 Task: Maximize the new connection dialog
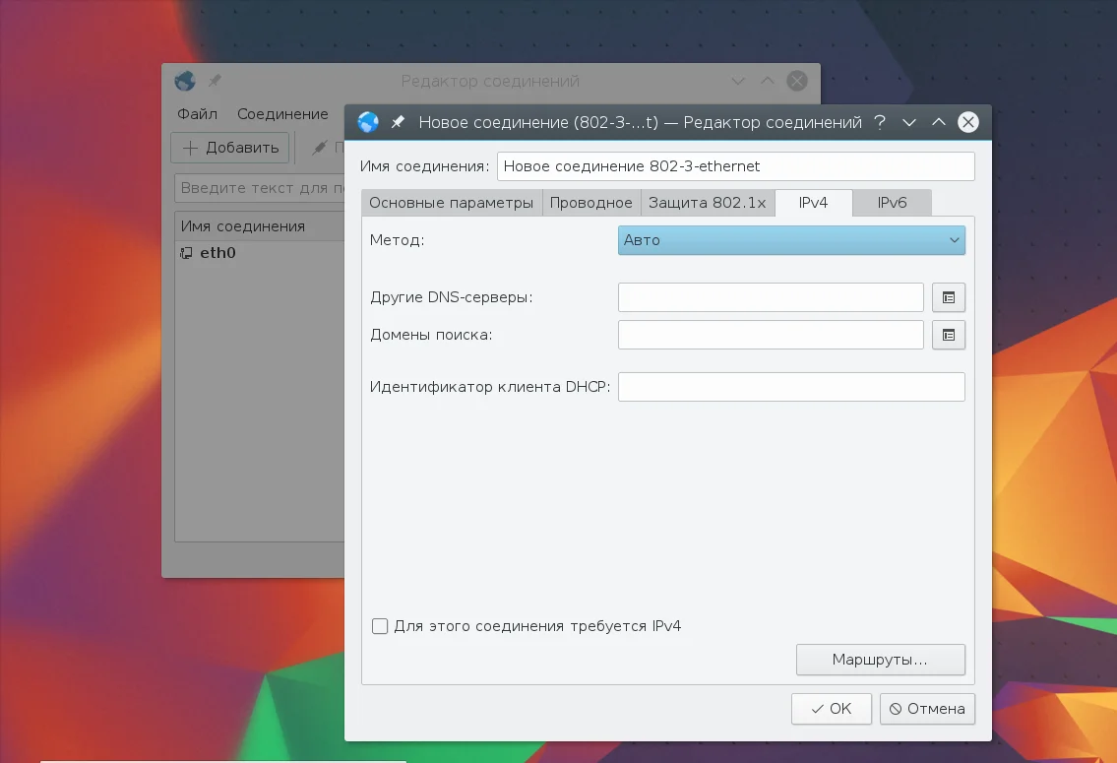pos(938,122)
